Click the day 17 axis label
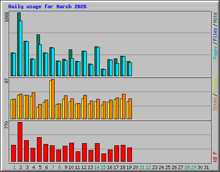The width and height of the screenshot is (220, 172). tap(116, 167)
